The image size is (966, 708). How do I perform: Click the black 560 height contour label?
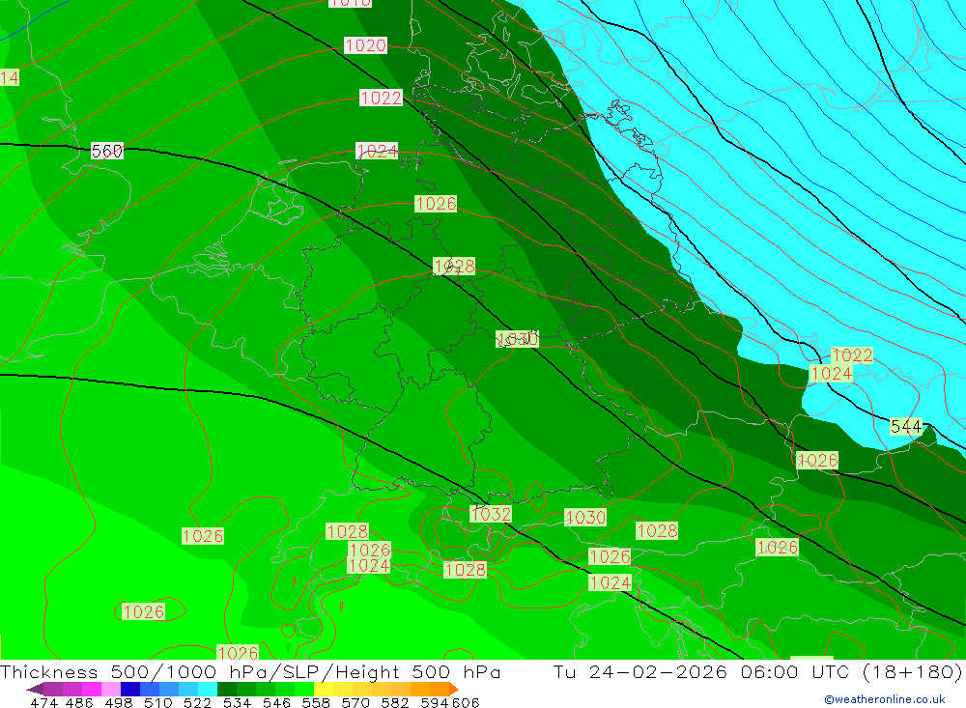[107, 151]
